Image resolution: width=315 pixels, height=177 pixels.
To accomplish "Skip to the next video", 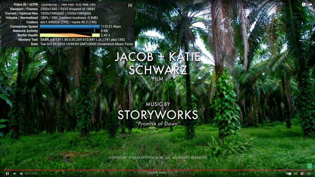I will coord(15,174).
